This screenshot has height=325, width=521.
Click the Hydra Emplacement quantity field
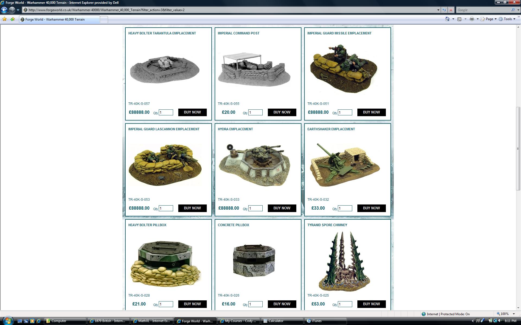tap(255, 208)
